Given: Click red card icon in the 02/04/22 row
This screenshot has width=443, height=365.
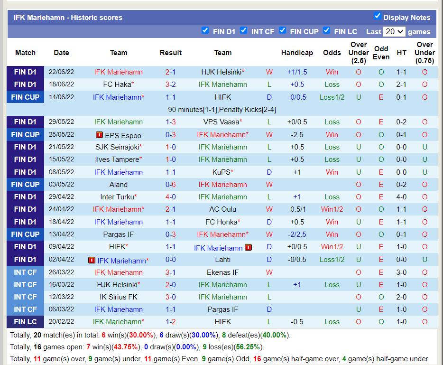Looking at the screenshot, I should (x=92, y=260).
